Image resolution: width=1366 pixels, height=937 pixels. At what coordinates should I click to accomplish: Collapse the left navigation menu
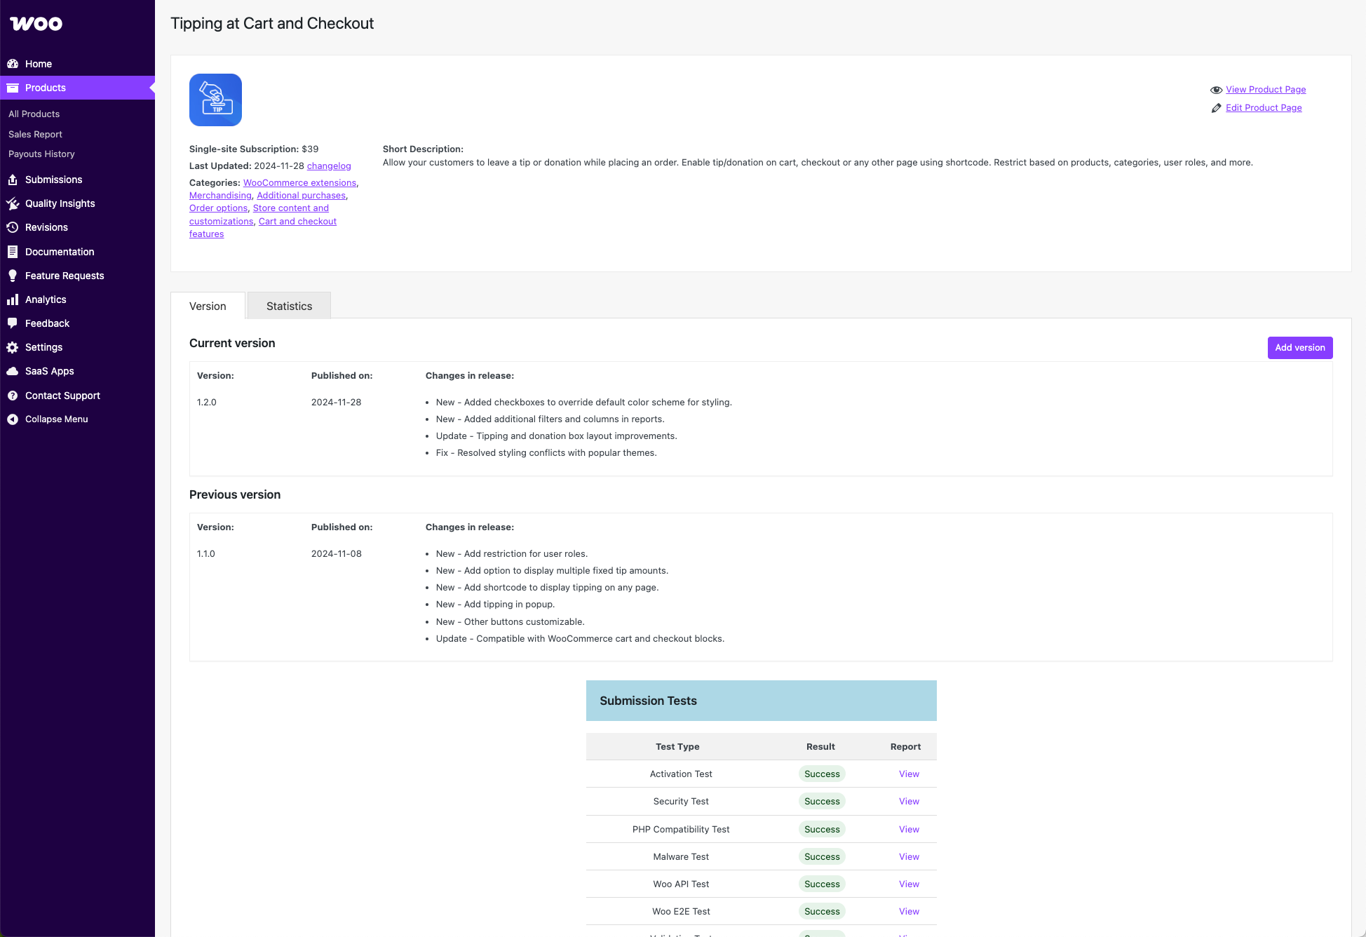(55, 419)
